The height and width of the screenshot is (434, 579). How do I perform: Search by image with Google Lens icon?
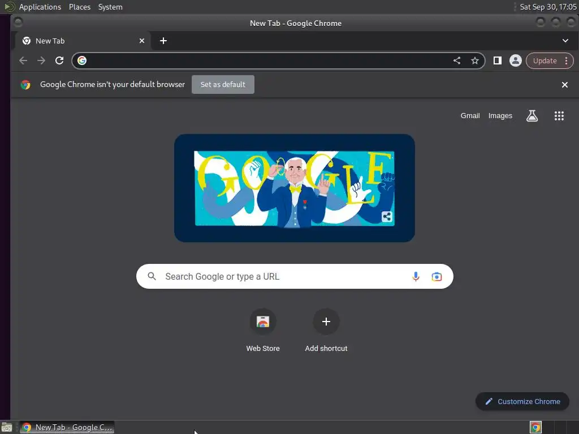(437, 276)
